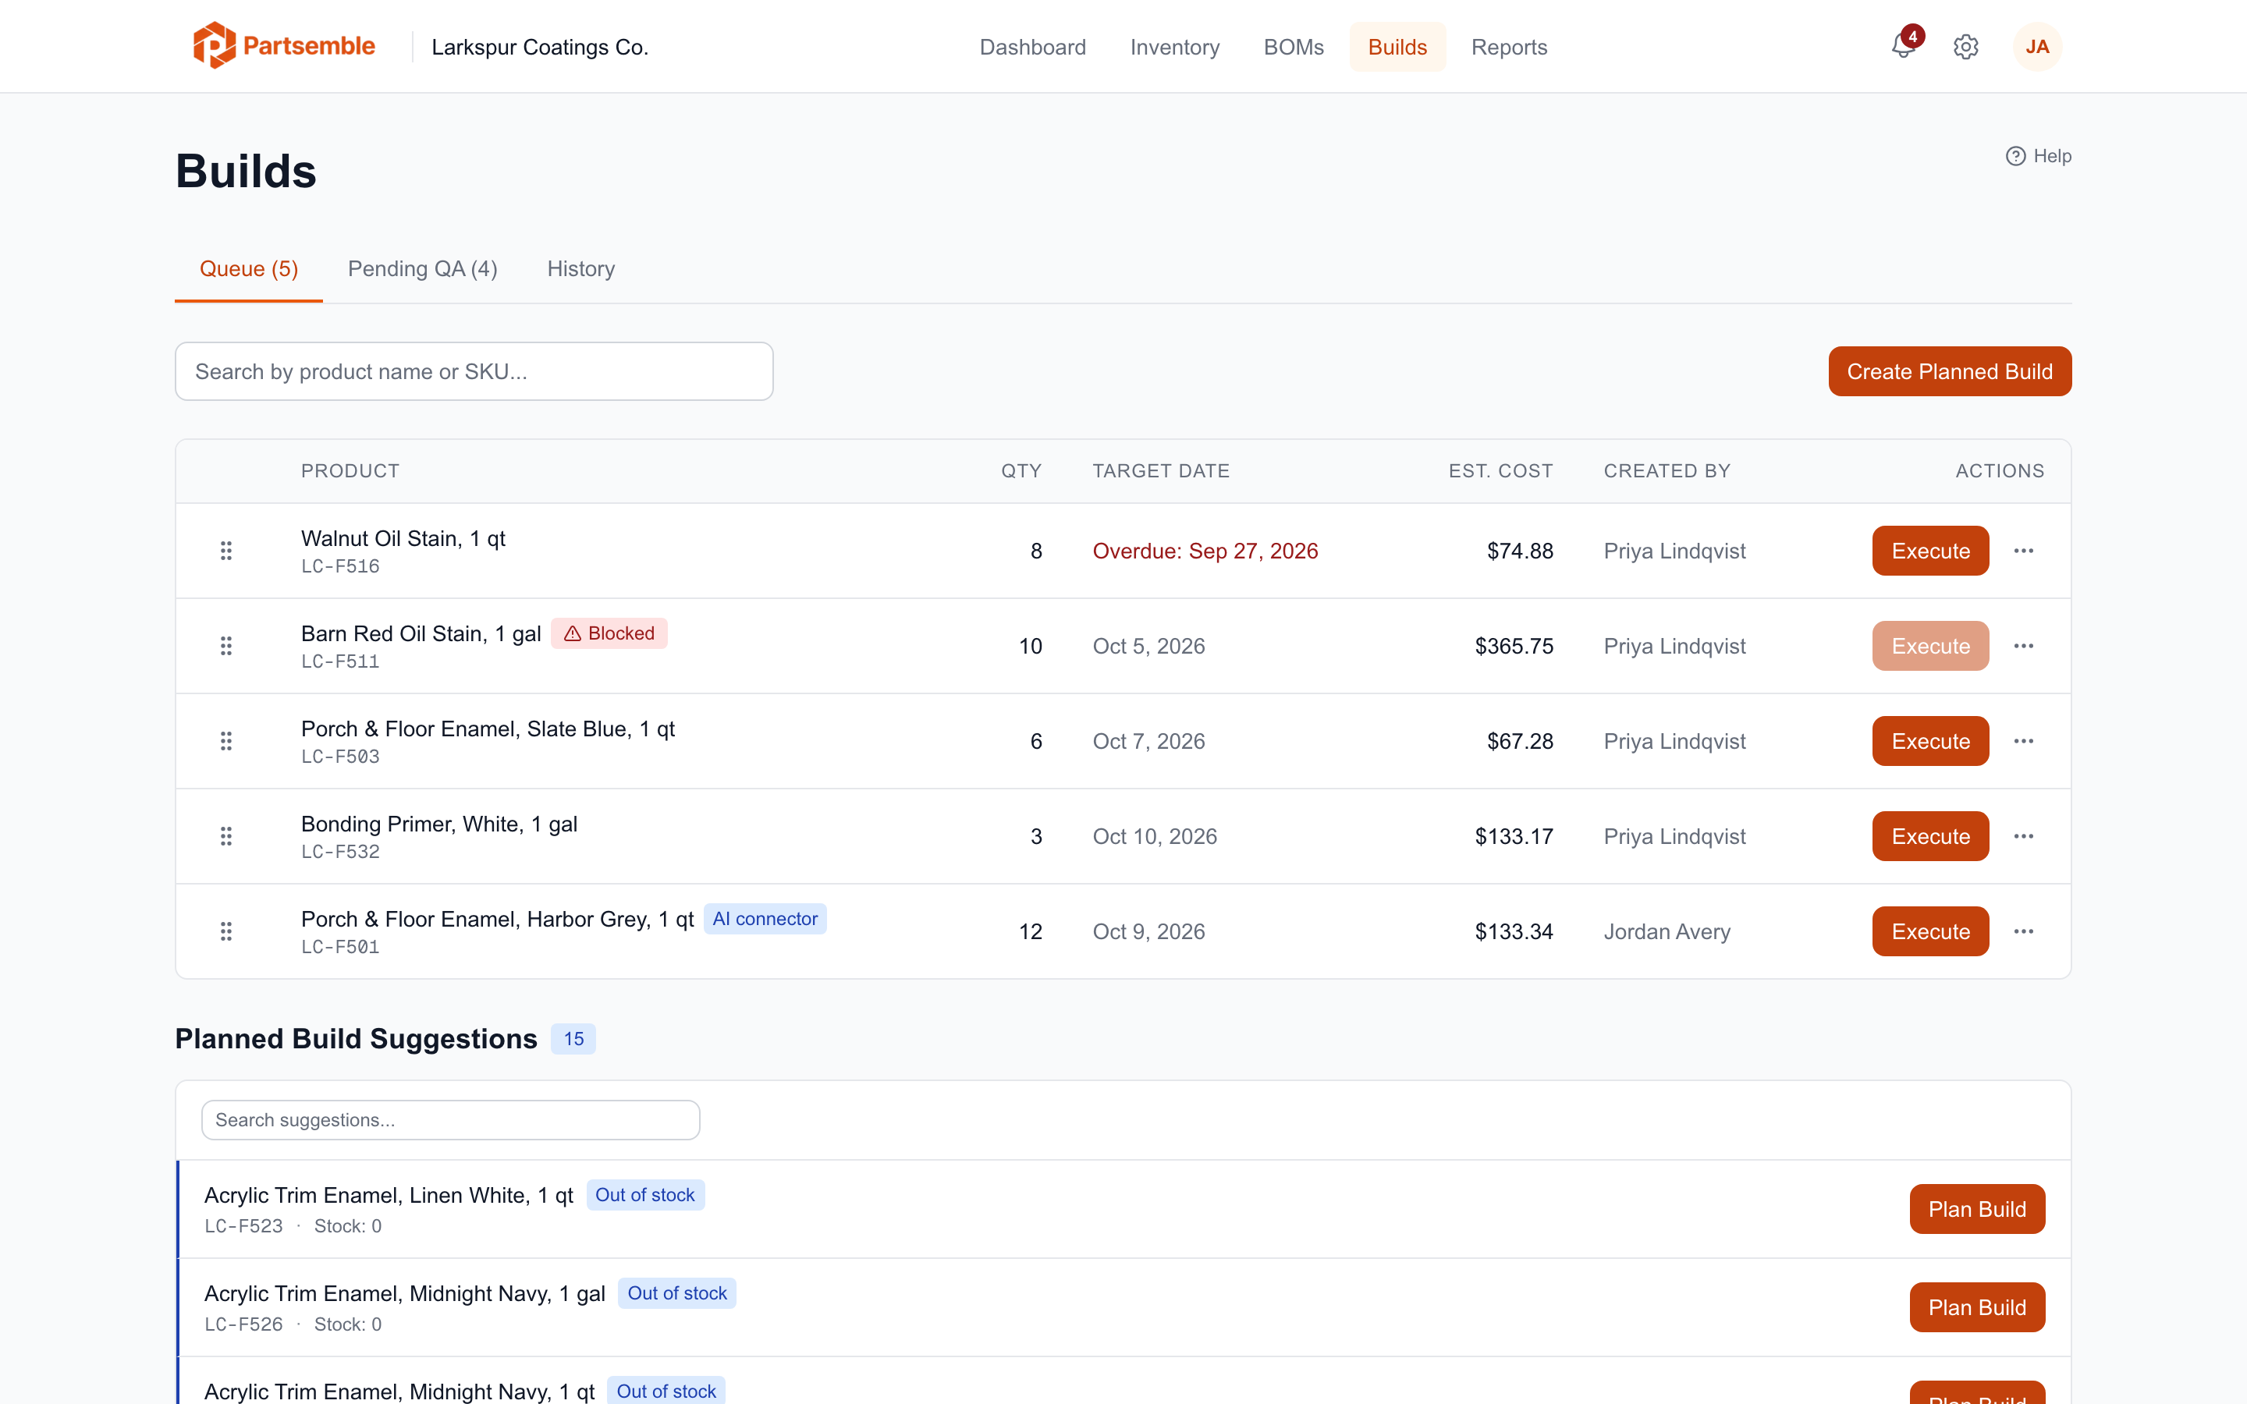Grab drag handle for Bonding Primer row
Viewport: 2247px width, 1404px height.
coord(225,837)
